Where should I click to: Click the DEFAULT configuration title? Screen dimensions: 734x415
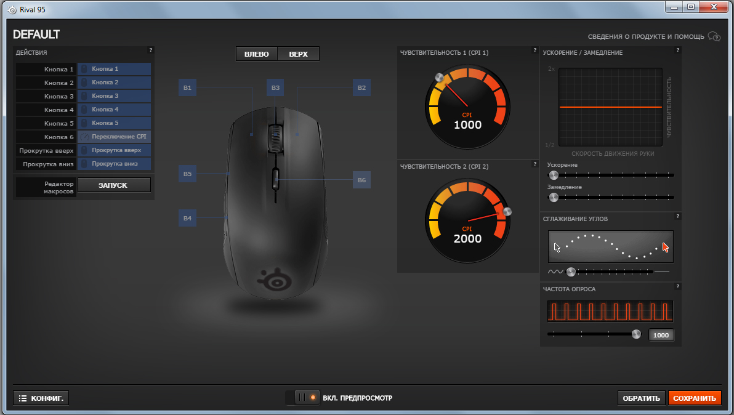point(36,34)
